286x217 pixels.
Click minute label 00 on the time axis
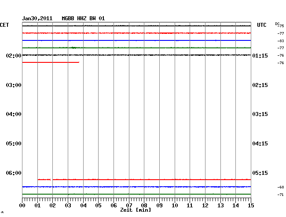point(22,206)
